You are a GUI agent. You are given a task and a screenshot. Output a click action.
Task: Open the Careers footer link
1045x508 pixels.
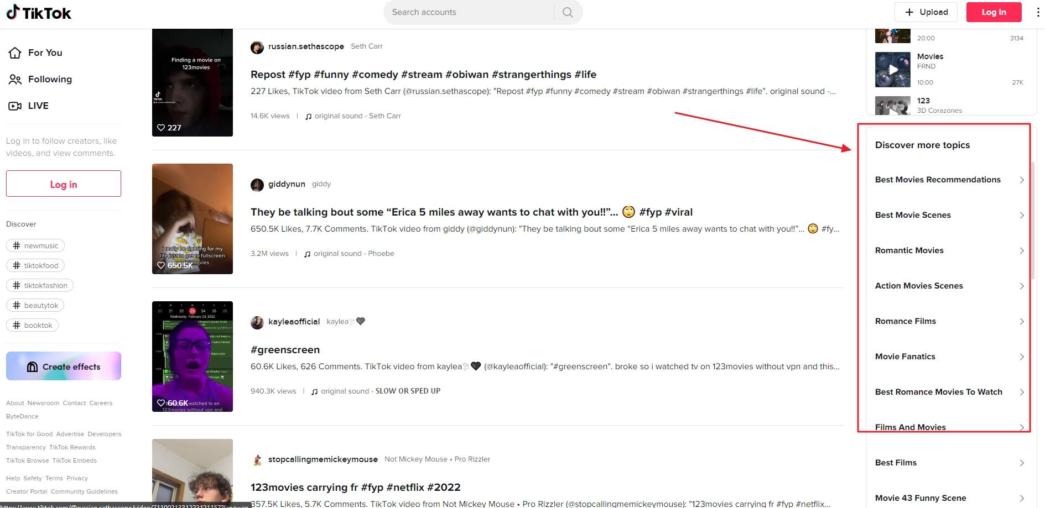pos(101,403)
